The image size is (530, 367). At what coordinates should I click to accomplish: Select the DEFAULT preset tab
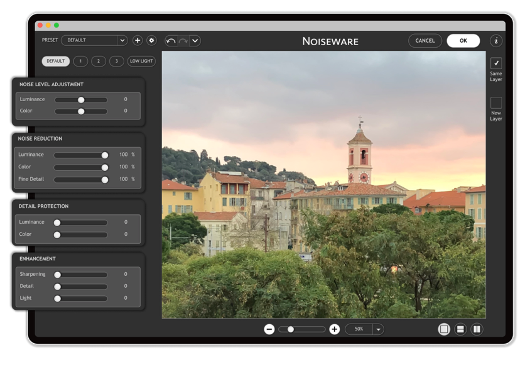click(56, 61)
